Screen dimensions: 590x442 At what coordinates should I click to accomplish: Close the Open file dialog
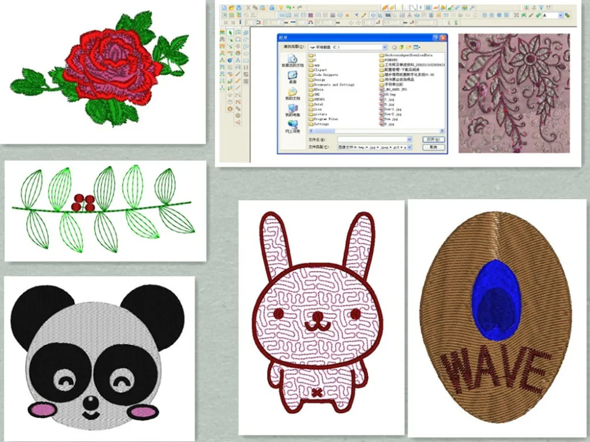point(443,38)
